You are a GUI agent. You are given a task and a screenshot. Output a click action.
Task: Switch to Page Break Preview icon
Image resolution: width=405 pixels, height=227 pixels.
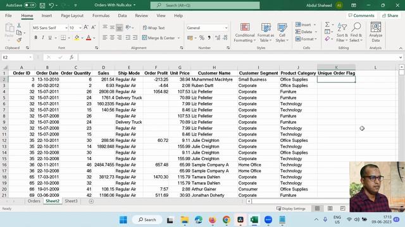pyautogui.click(x=342, y=209)
